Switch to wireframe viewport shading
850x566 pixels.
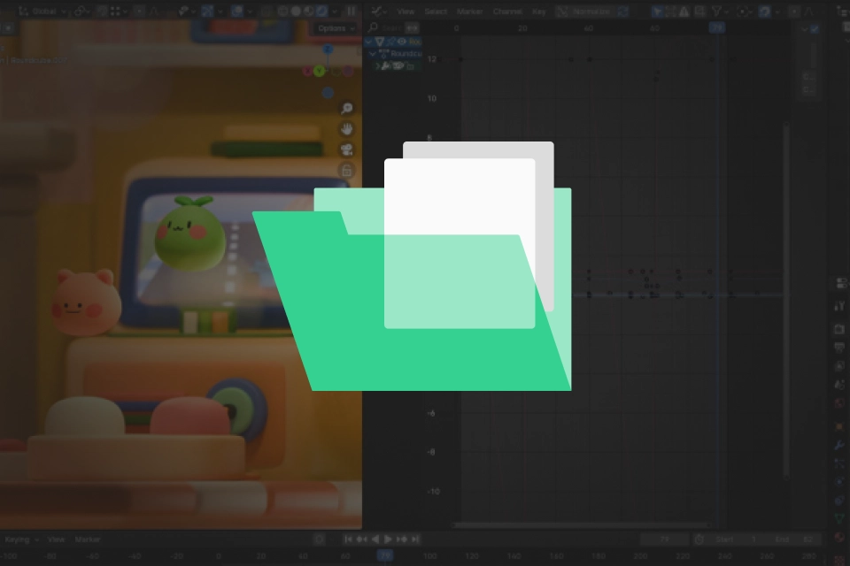(x=283, y=11)
